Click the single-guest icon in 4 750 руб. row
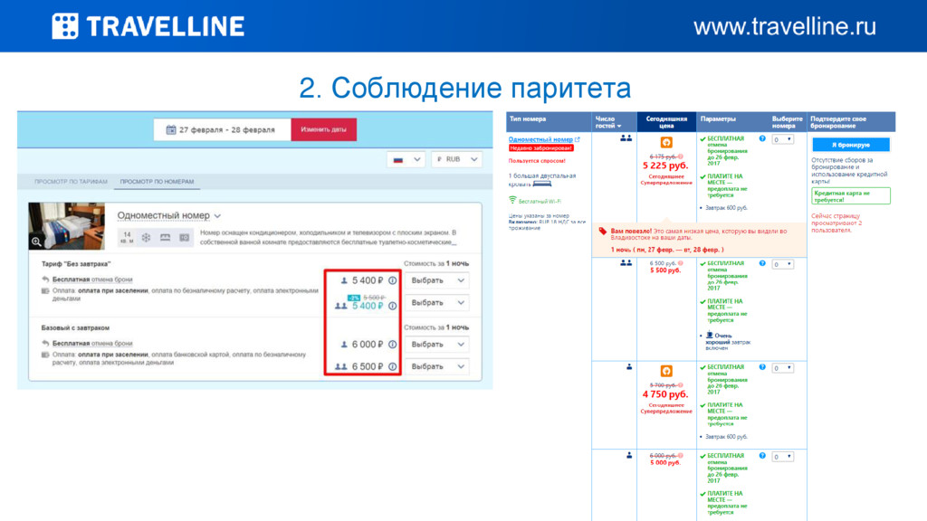927x521 pixels. tap(629, 367)
